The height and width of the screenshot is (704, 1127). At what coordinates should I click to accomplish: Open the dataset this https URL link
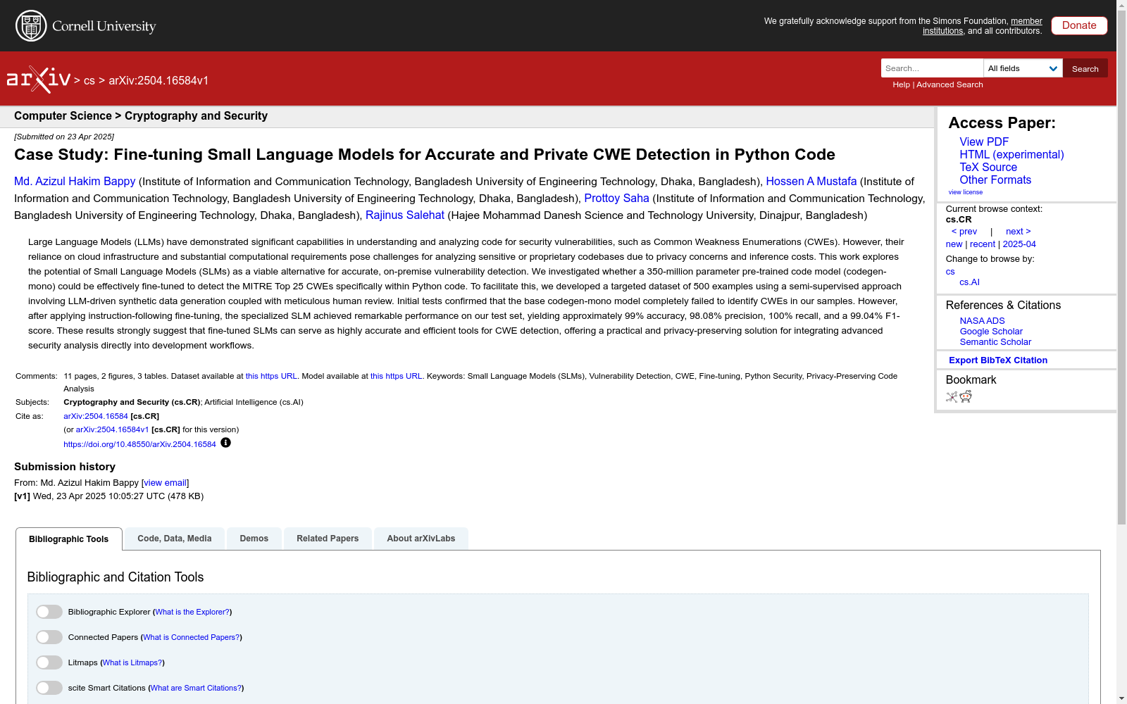coord(271,377)
